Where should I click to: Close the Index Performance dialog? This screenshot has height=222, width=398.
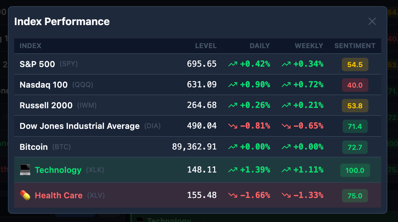(372, 22)
